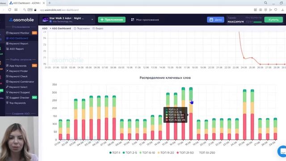286x161 pixels.
Task: Open the Keyword Combinator tool
Action: [x=21, y=81]
